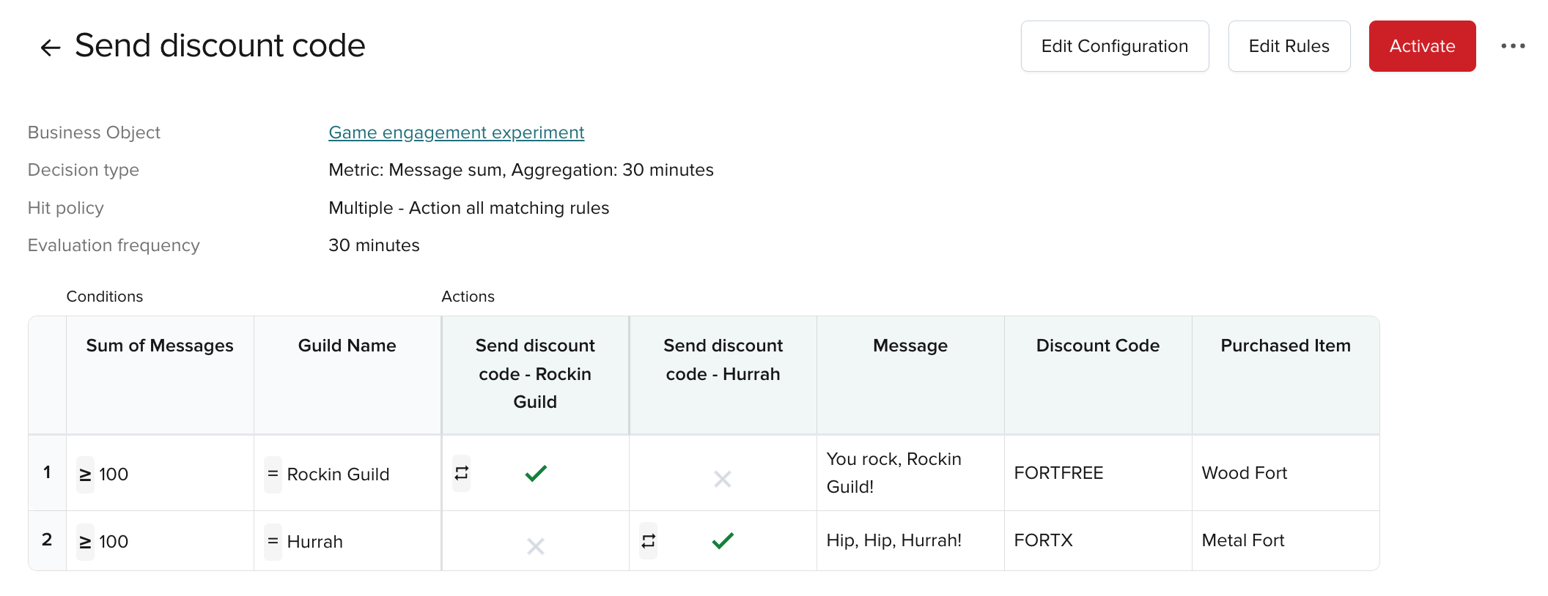1548x596 pixels.
Task: Click the back arrow beside Send discount code
Action: tap(50, 48)
